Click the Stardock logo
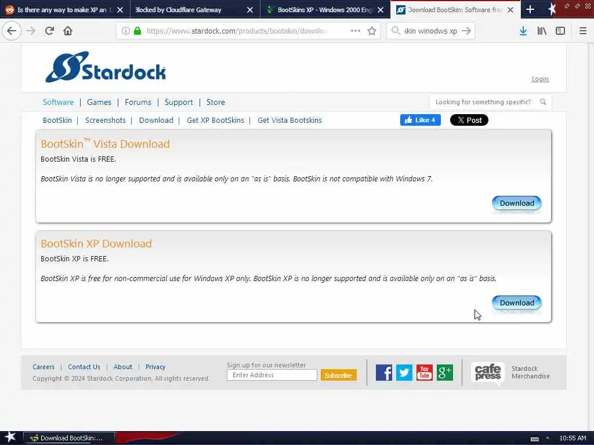 pyautogui.click(x=106, y=67)
